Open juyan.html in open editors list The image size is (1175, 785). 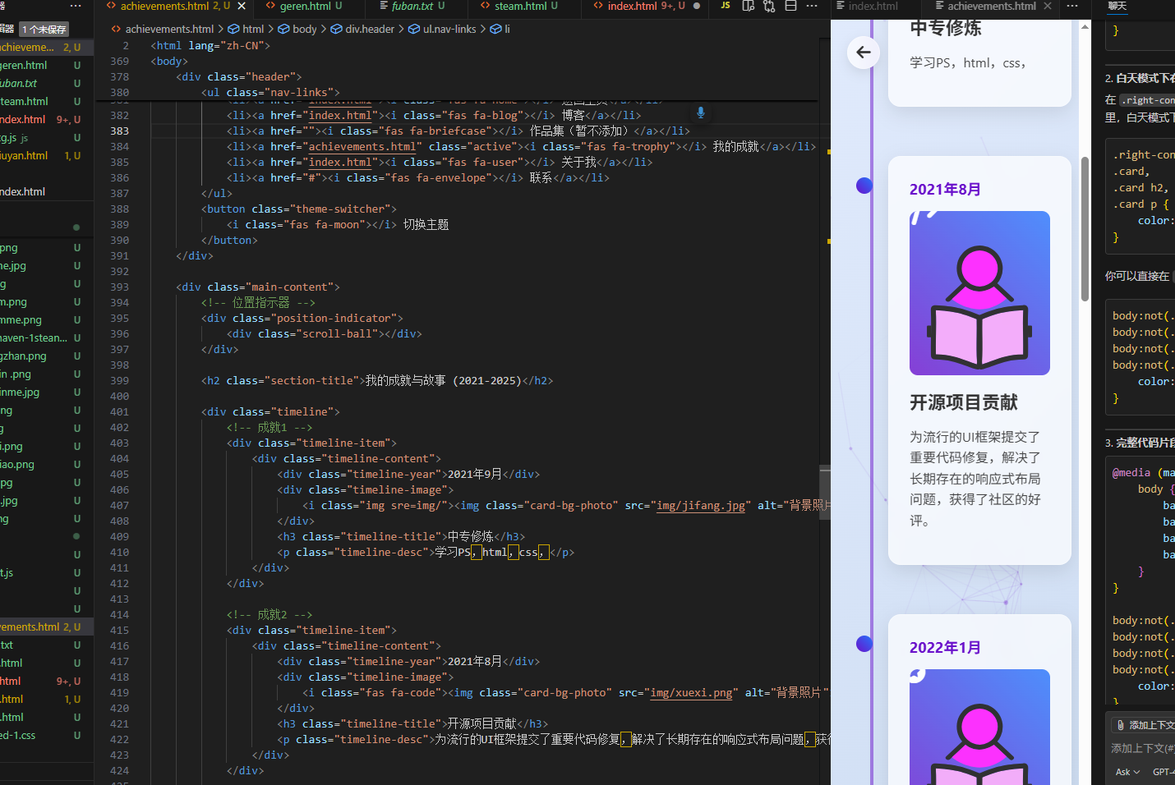point(47,155)
